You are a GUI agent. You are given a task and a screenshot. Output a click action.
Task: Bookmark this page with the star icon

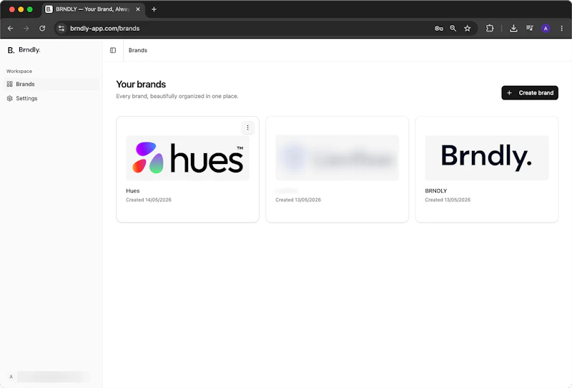[468, 28]
